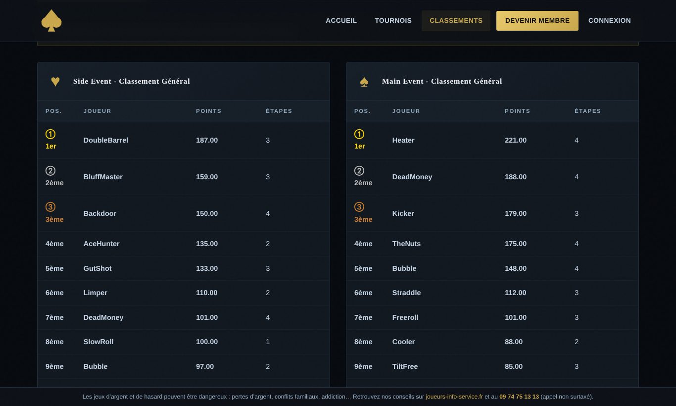Click the 175.00 points for TheNuts
Viewport: 676px width, 406px height.
516,244
